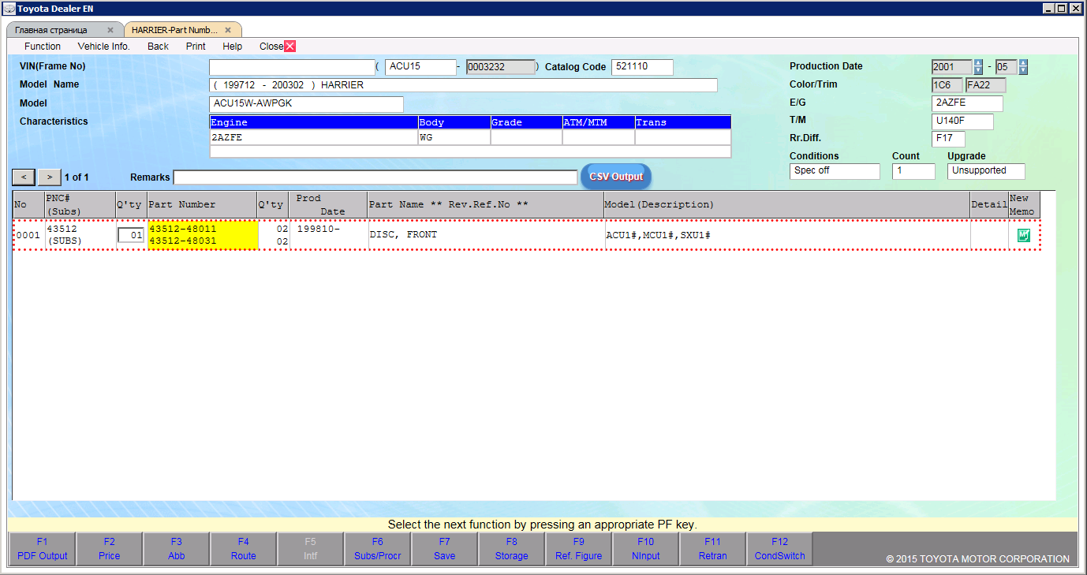This screenshot has width=1087, height=575.
Task: Increase Production Date year with up arrow
Action: tap(978, 63)
